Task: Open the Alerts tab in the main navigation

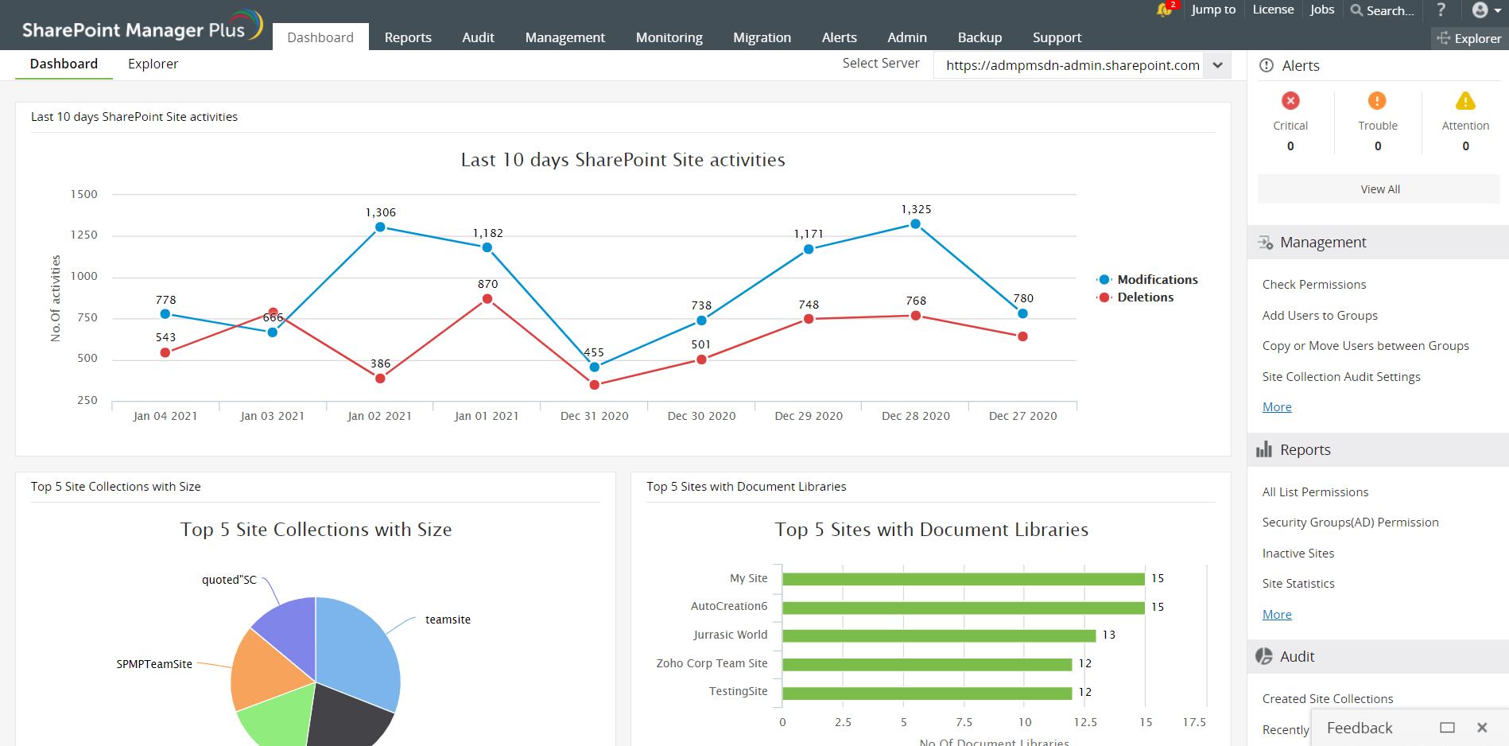Action: [x=840, y=37]
